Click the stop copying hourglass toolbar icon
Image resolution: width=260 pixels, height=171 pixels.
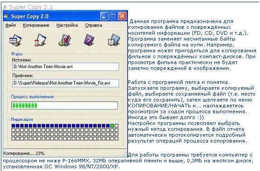pyautogui.click(x=40, y=40)
